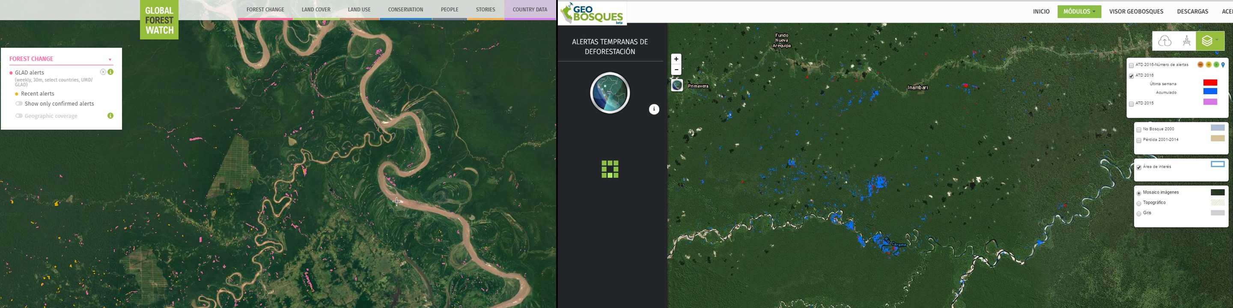This screenshot has width=1233, height=308.
Task: Click the Inambari map label
Action: (917, 88)
